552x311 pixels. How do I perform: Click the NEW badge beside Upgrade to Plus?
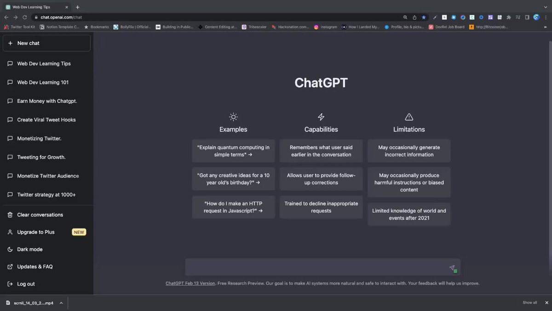(x=79, y=232)
